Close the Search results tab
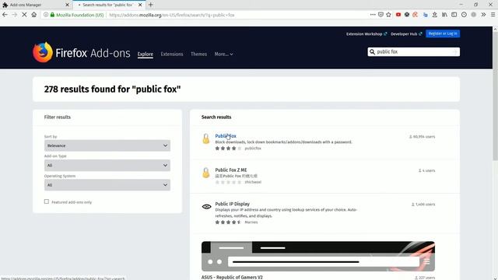 140,5
